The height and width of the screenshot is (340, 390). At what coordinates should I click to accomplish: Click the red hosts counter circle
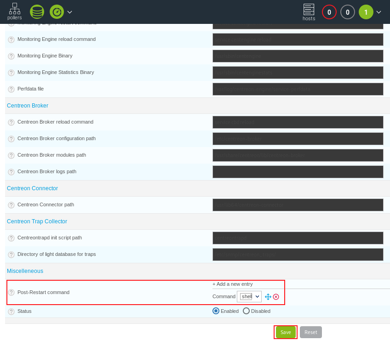tap(329, 12)
